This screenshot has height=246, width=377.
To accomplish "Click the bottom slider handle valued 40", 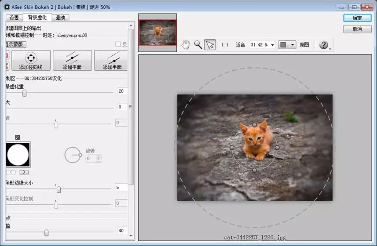I will point(46,232).
